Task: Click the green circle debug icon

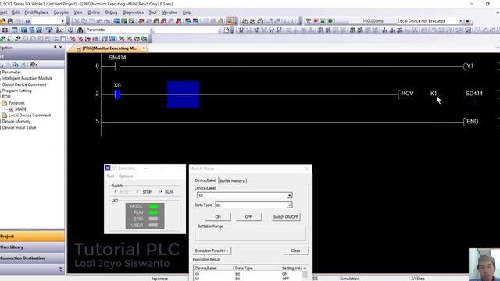Action: coord(330,21)
